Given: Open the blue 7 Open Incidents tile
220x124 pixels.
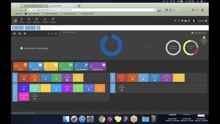Looking at the screenshot, I should 81,66.
